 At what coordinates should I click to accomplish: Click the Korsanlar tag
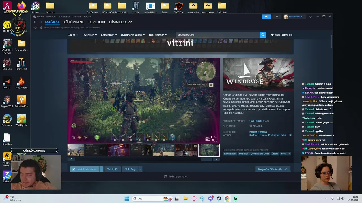pyautogui.click(x=243, y=154)
